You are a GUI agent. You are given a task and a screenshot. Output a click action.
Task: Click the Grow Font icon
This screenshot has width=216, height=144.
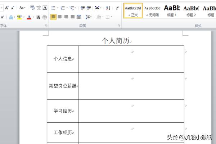tap(6, 8)
